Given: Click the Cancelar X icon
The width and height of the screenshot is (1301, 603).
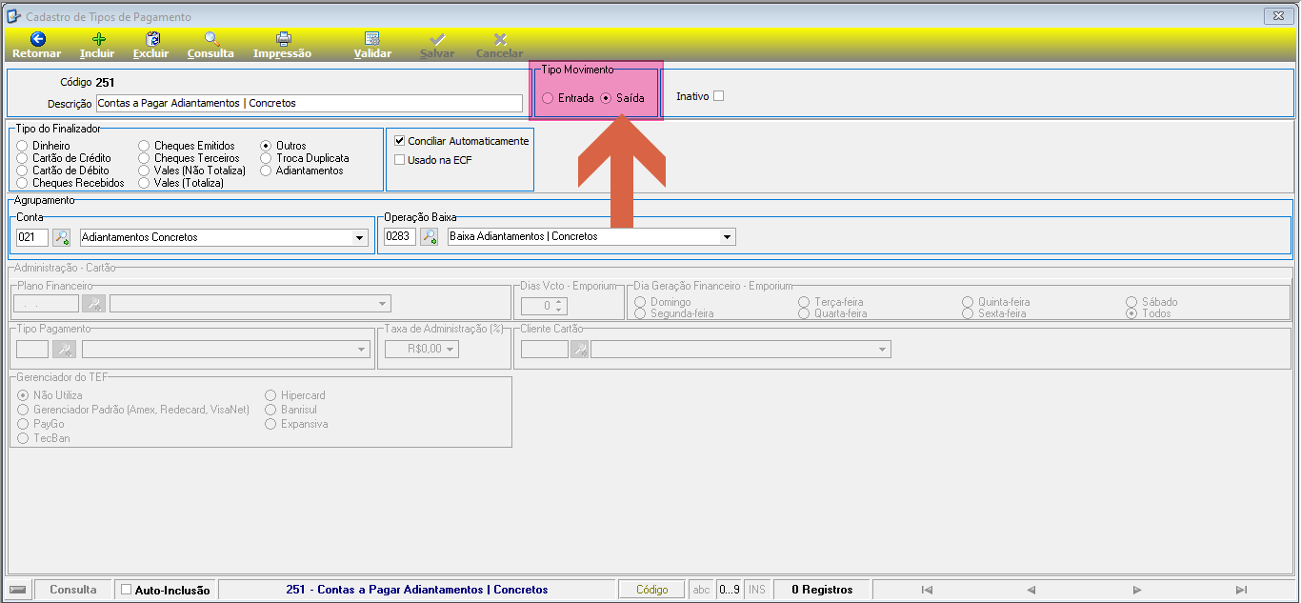Looking at the screenshot, I should tap(500, 39).
